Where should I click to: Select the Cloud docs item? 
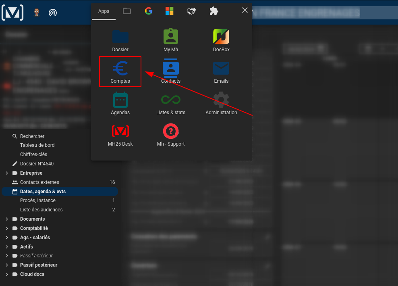32,274
